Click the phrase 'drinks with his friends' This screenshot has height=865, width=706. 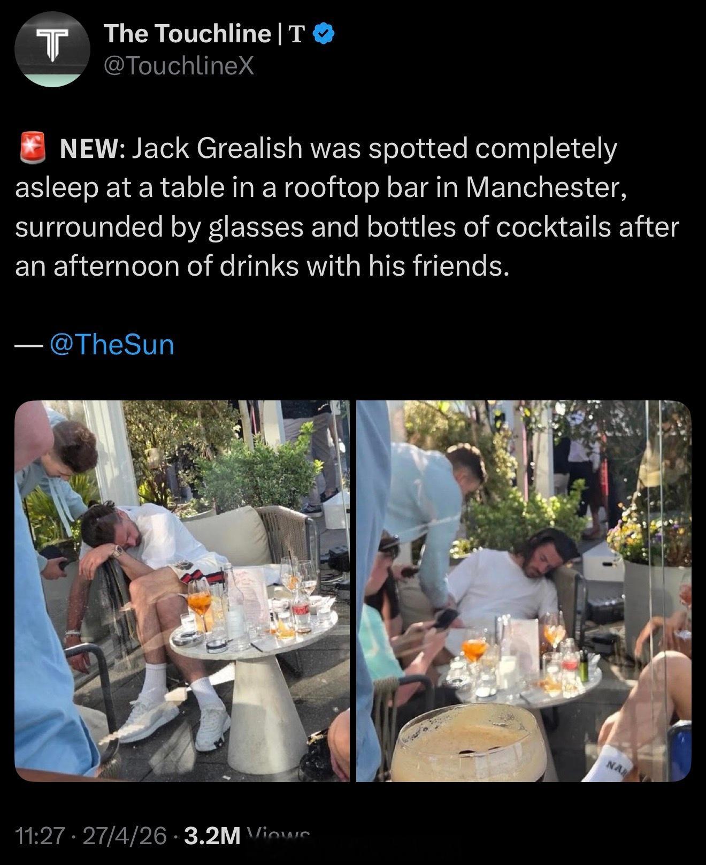[363, 266]
